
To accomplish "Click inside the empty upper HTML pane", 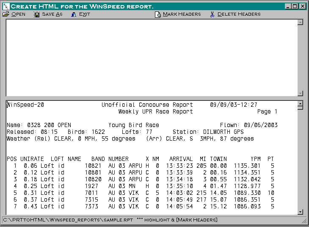I will pyautogui.click(x=152, y=58).
